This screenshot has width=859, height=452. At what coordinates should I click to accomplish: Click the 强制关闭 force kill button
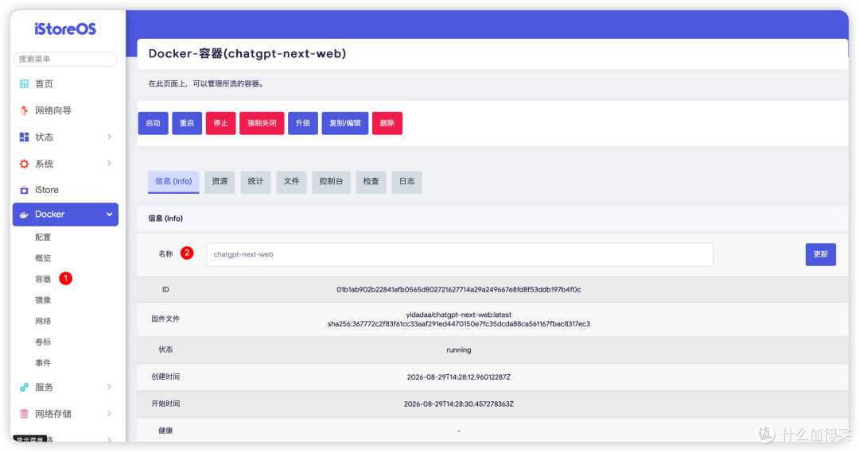pos(262,123)
